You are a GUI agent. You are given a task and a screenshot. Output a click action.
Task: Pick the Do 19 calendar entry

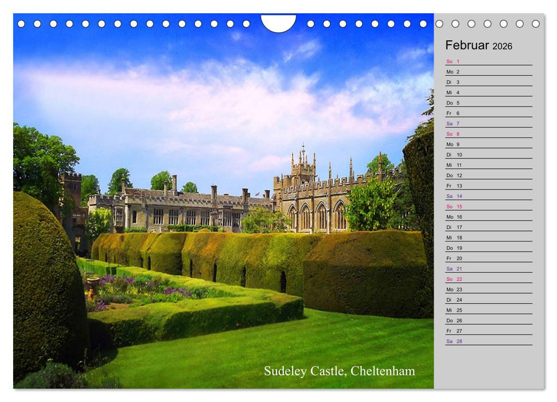coord(488,248)
